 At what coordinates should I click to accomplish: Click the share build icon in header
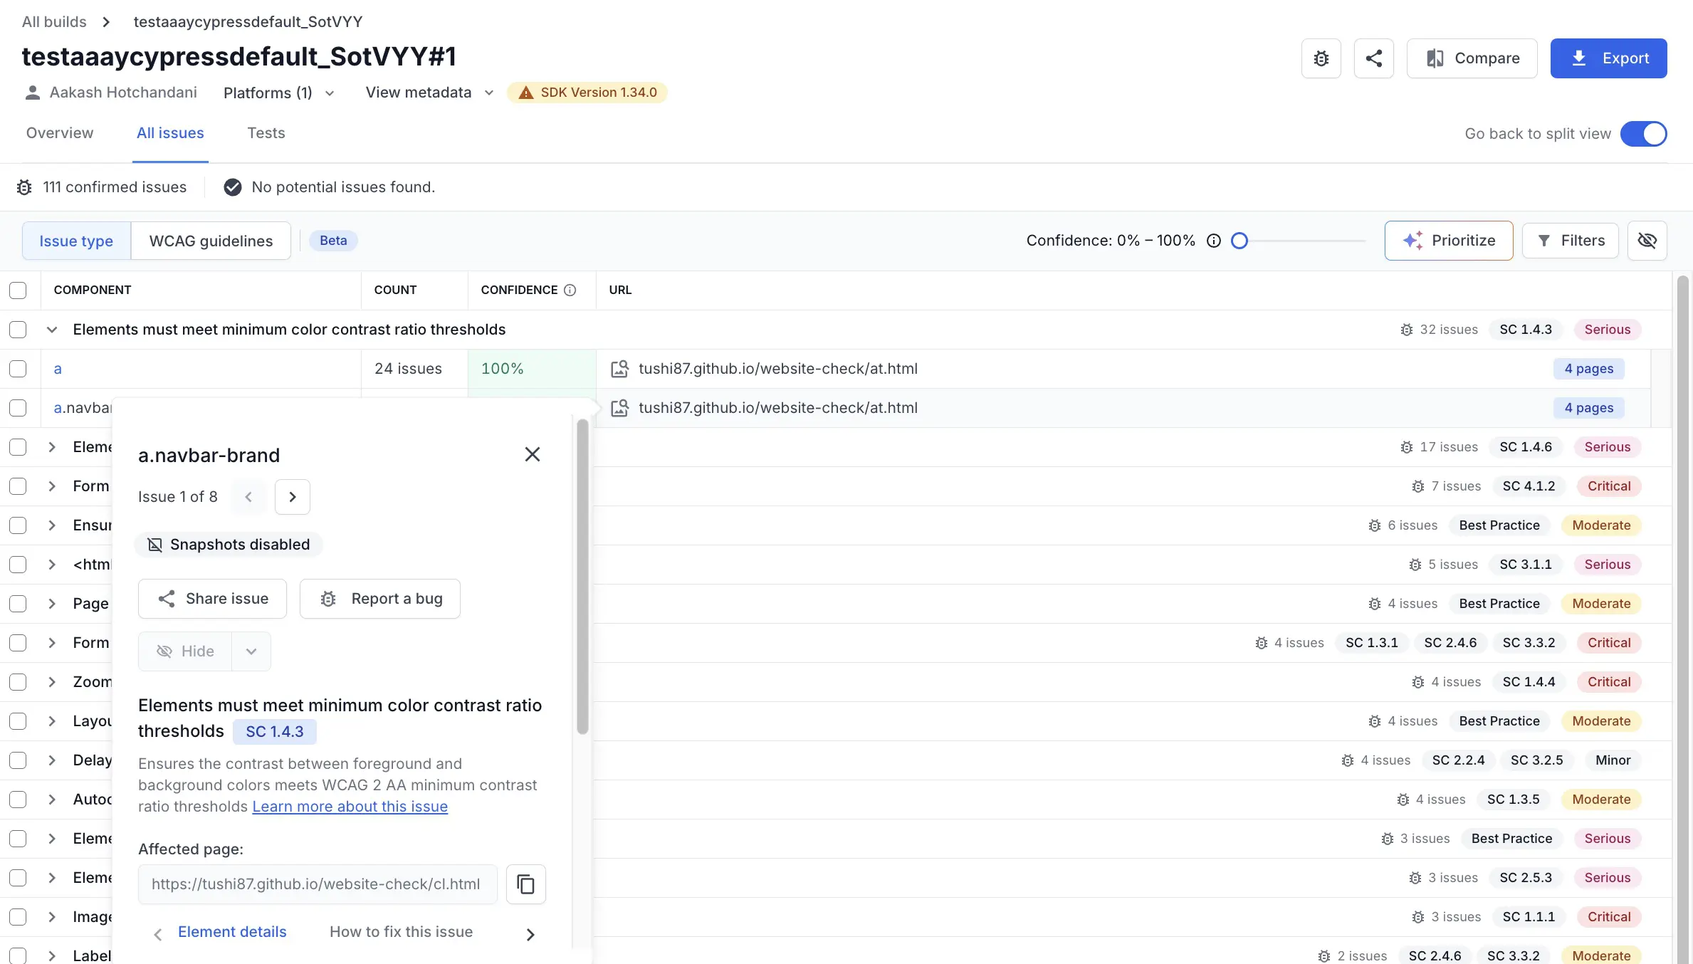[1374, 58]
